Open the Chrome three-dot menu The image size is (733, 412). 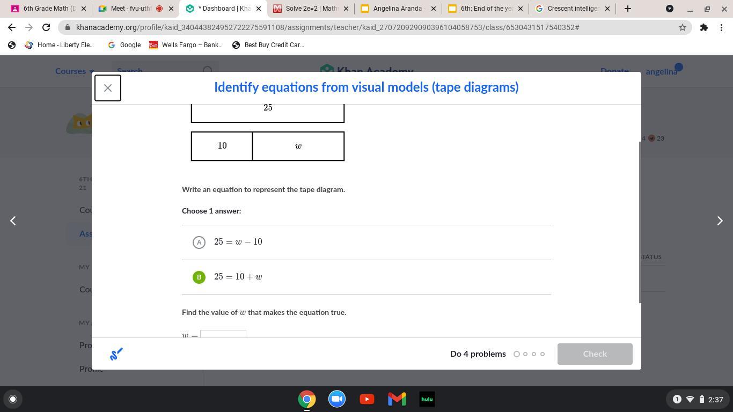pos(721,27)
